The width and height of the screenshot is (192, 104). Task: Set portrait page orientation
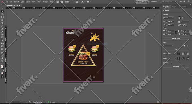(x=179, y=18)
